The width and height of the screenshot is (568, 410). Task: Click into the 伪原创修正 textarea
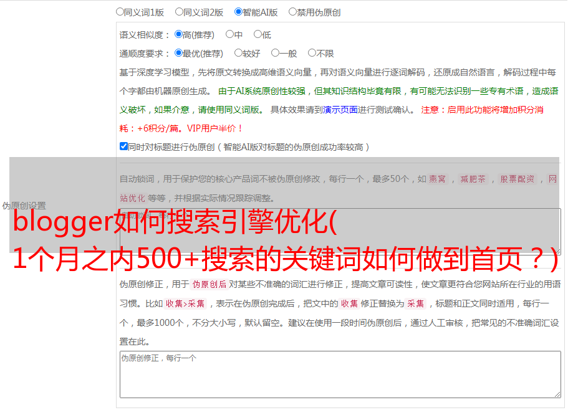click(x=340, y=374)
